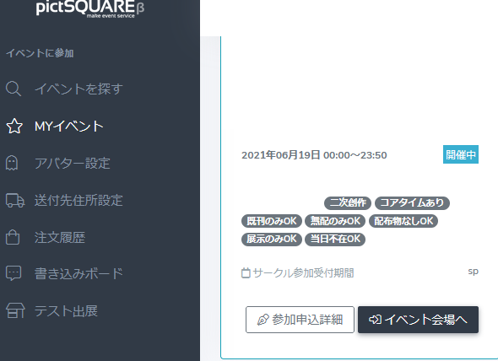This screenshot has height=361, width=498.
Task: Open イベントを探す menu item
Action: tap(78, 89)
